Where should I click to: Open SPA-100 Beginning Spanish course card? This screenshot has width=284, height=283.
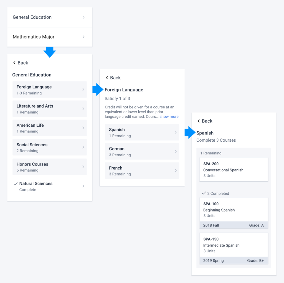(234, 213)
